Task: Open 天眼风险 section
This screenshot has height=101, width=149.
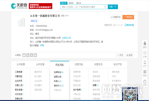Action: [x=19, y=76]
